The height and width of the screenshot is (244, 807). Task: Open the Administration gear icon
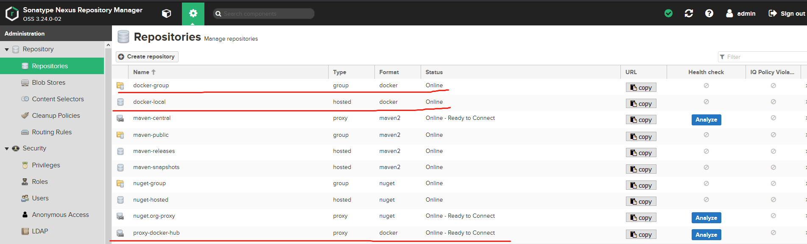point(193,14)
